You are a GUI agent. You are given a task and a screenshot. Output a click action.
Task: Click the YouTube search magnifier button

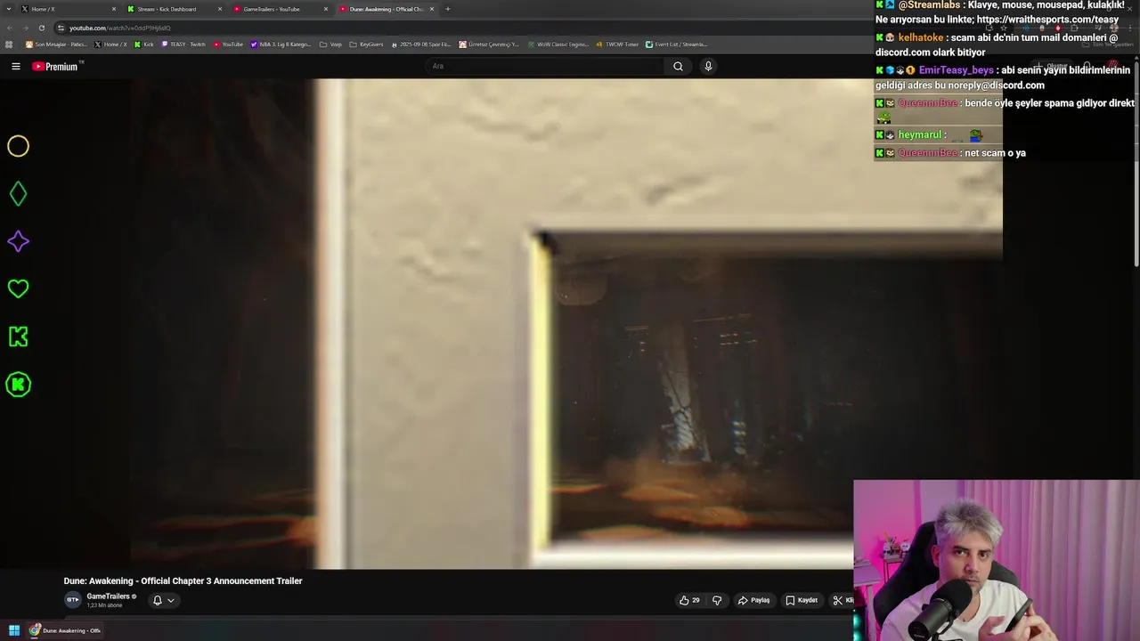[678, 66]
